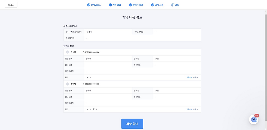Screen dimensions: 267x130
Task: Click the checkmark icon beside 계약 방법
Action: coord(110,5)
